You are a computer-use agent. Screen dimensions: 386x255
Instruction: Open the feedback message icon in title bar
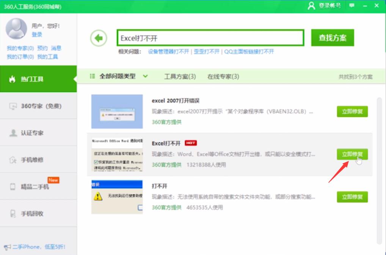pos(352,5)
